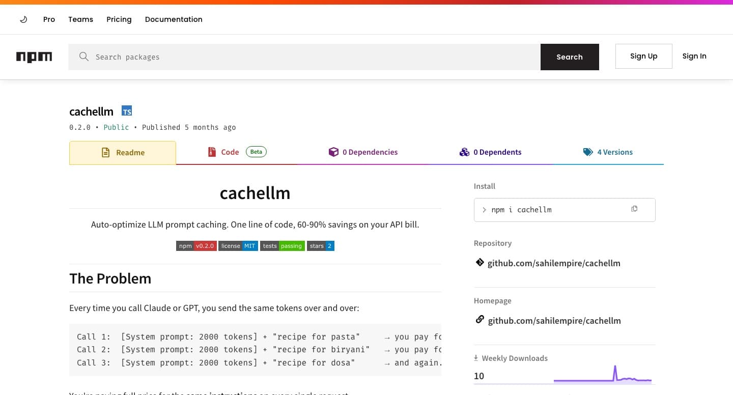Click the 'Install' section label
This screenshot has width=733, height=395.
pyautogui.click(x=485, y=186)
